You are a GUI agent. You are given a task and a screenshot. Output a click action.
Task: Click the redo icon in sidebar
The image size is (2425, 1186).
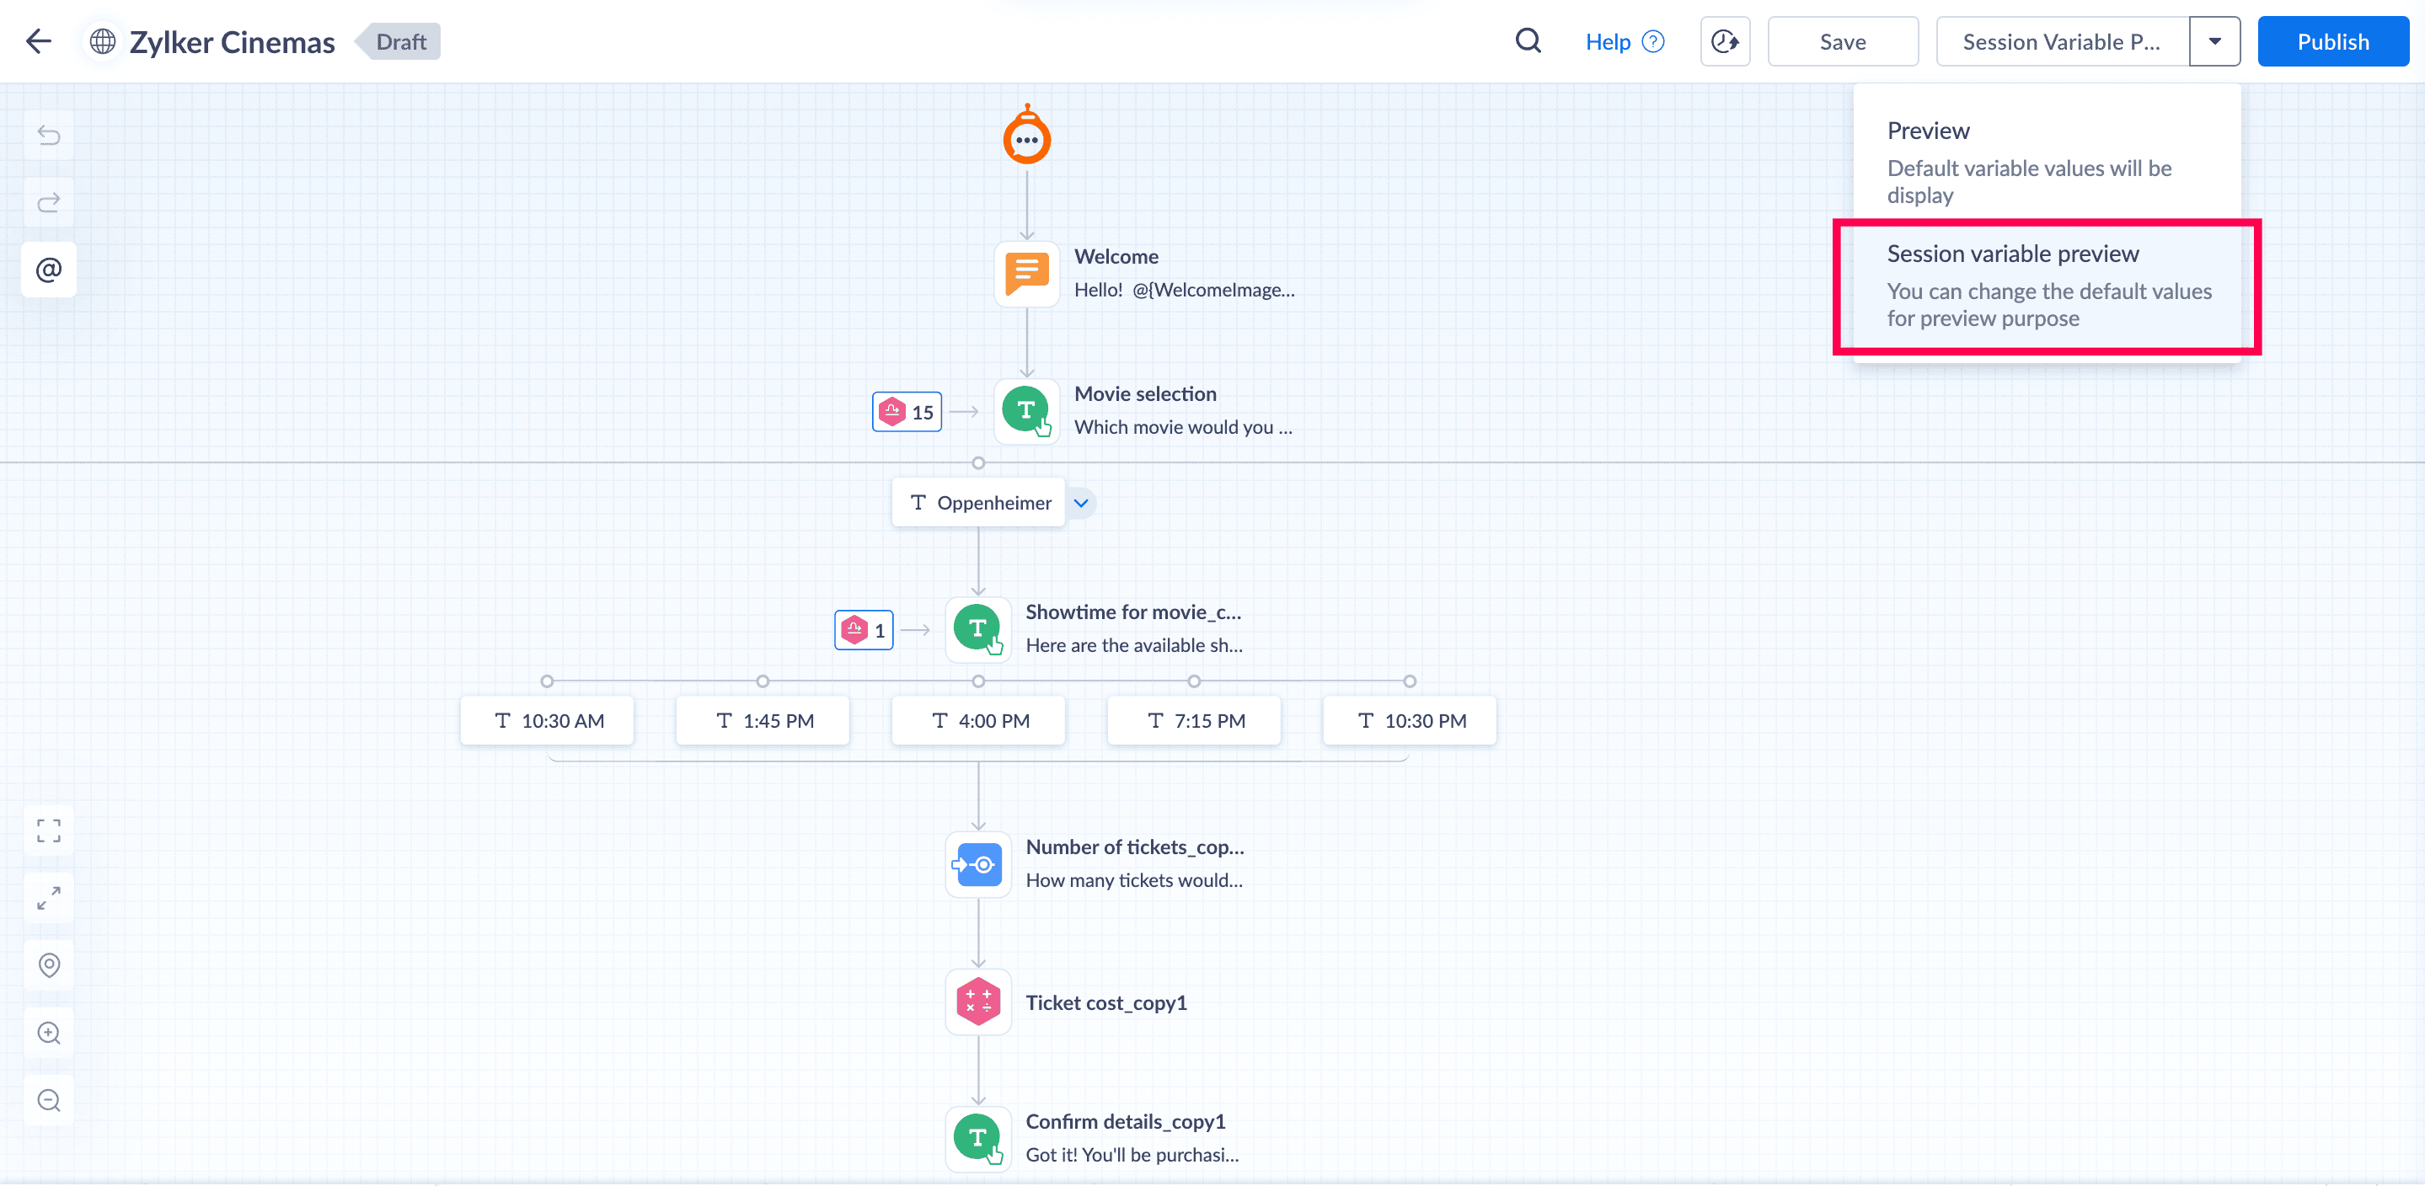(x=49, y=202)
